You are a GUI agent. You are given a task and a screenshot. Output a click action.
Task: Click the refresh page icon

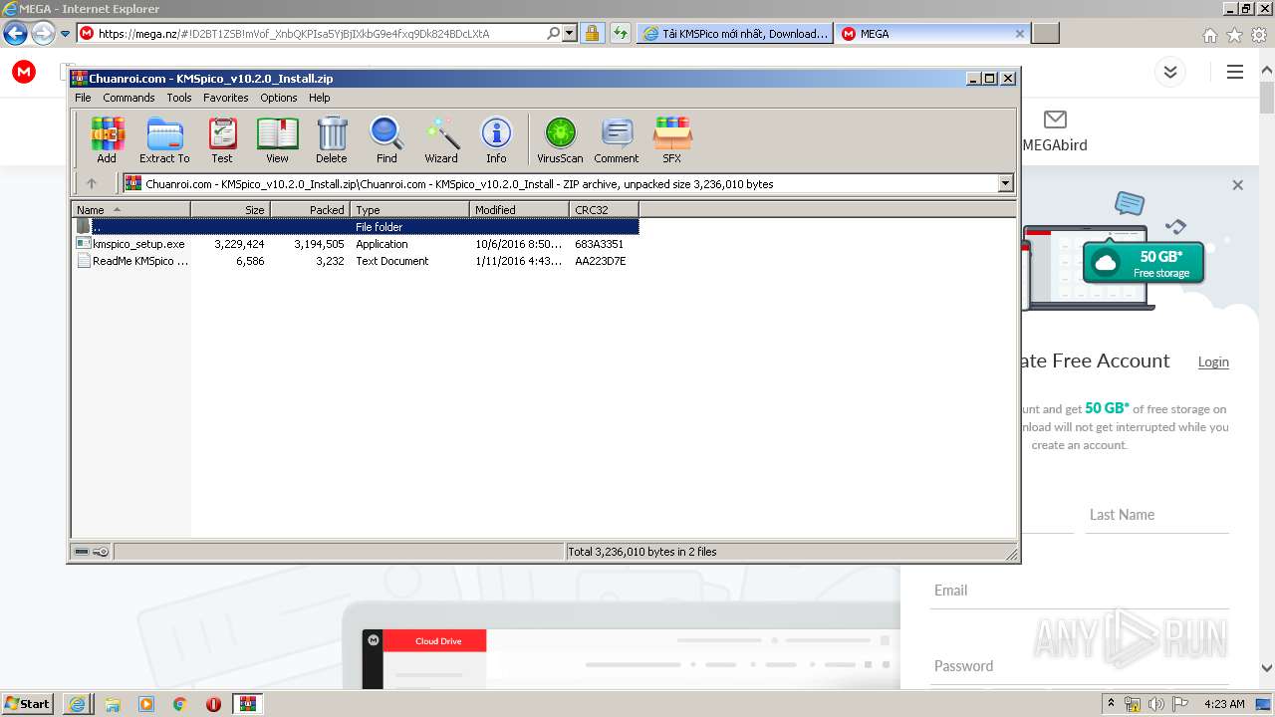pyautogui.click(x=621, y=33)
